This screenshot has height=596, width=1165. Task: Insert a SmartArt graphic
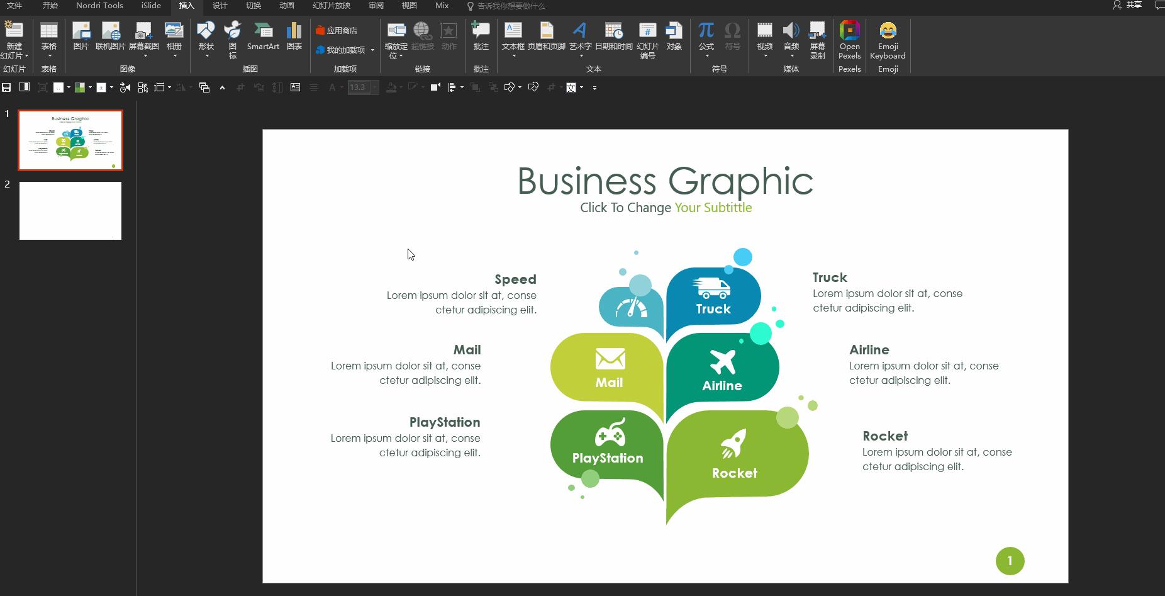(263, 37)
